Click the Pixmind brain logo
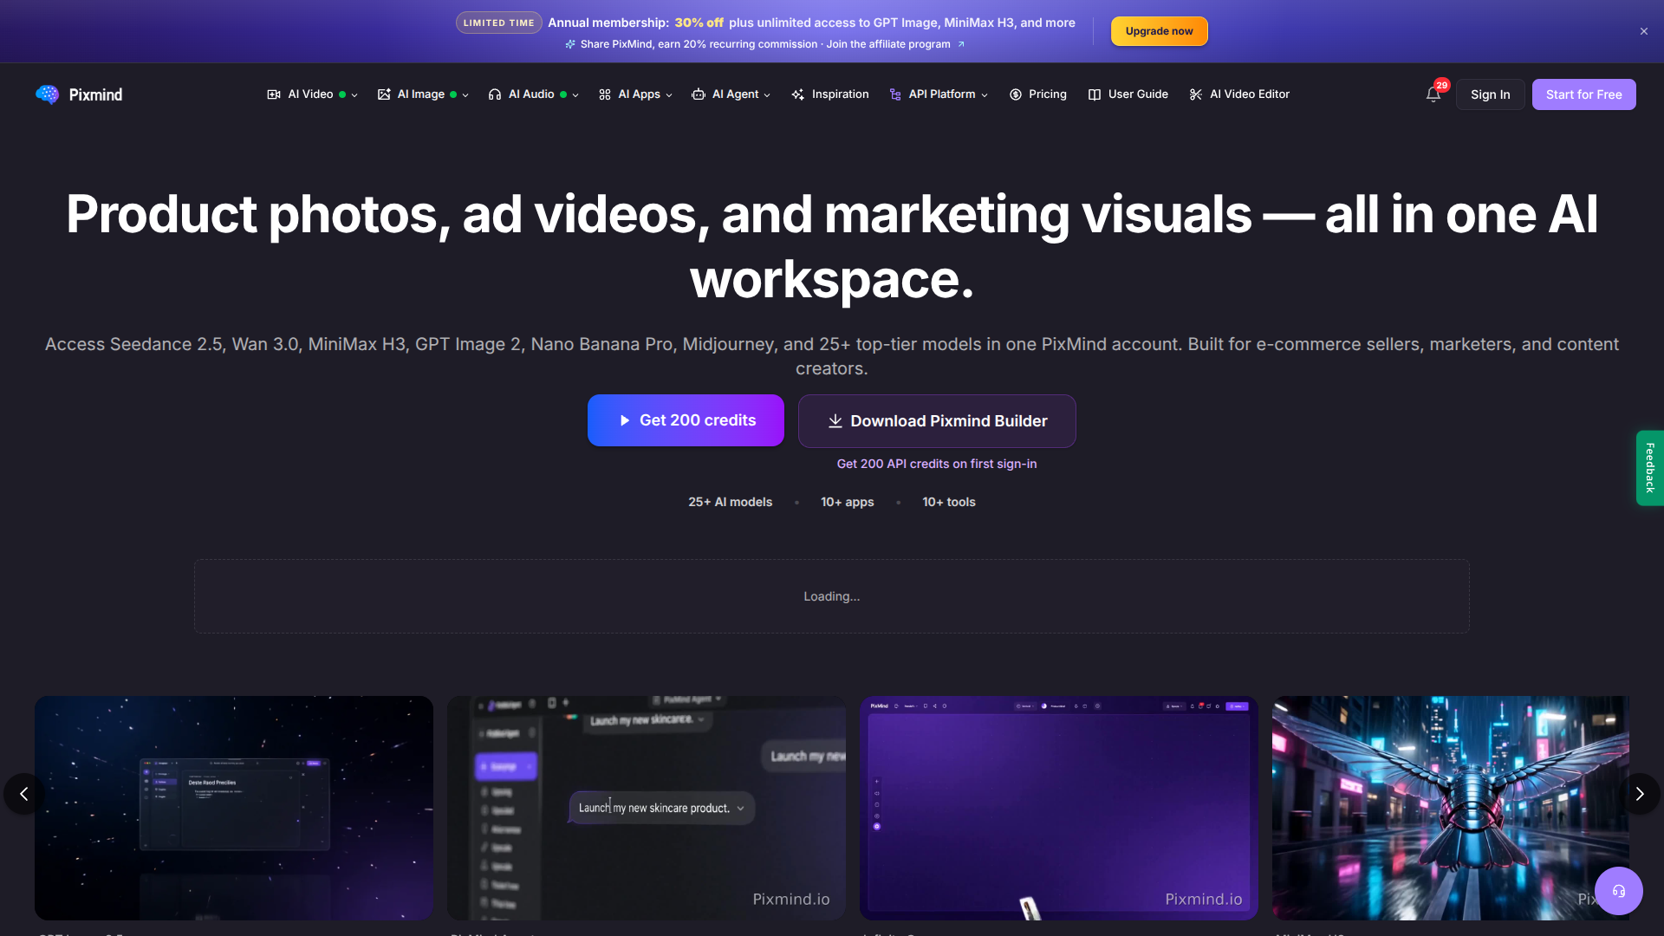Image resolution: width=1664 pixels, height=936 pixels. [x=48, y=94]
